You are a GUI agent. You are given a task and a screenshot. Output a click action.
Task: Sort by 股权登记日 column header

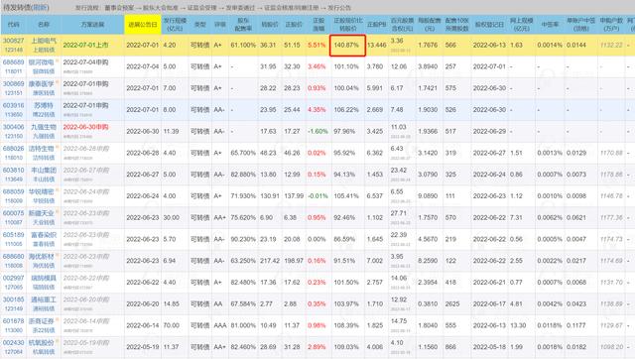point(489,24)
